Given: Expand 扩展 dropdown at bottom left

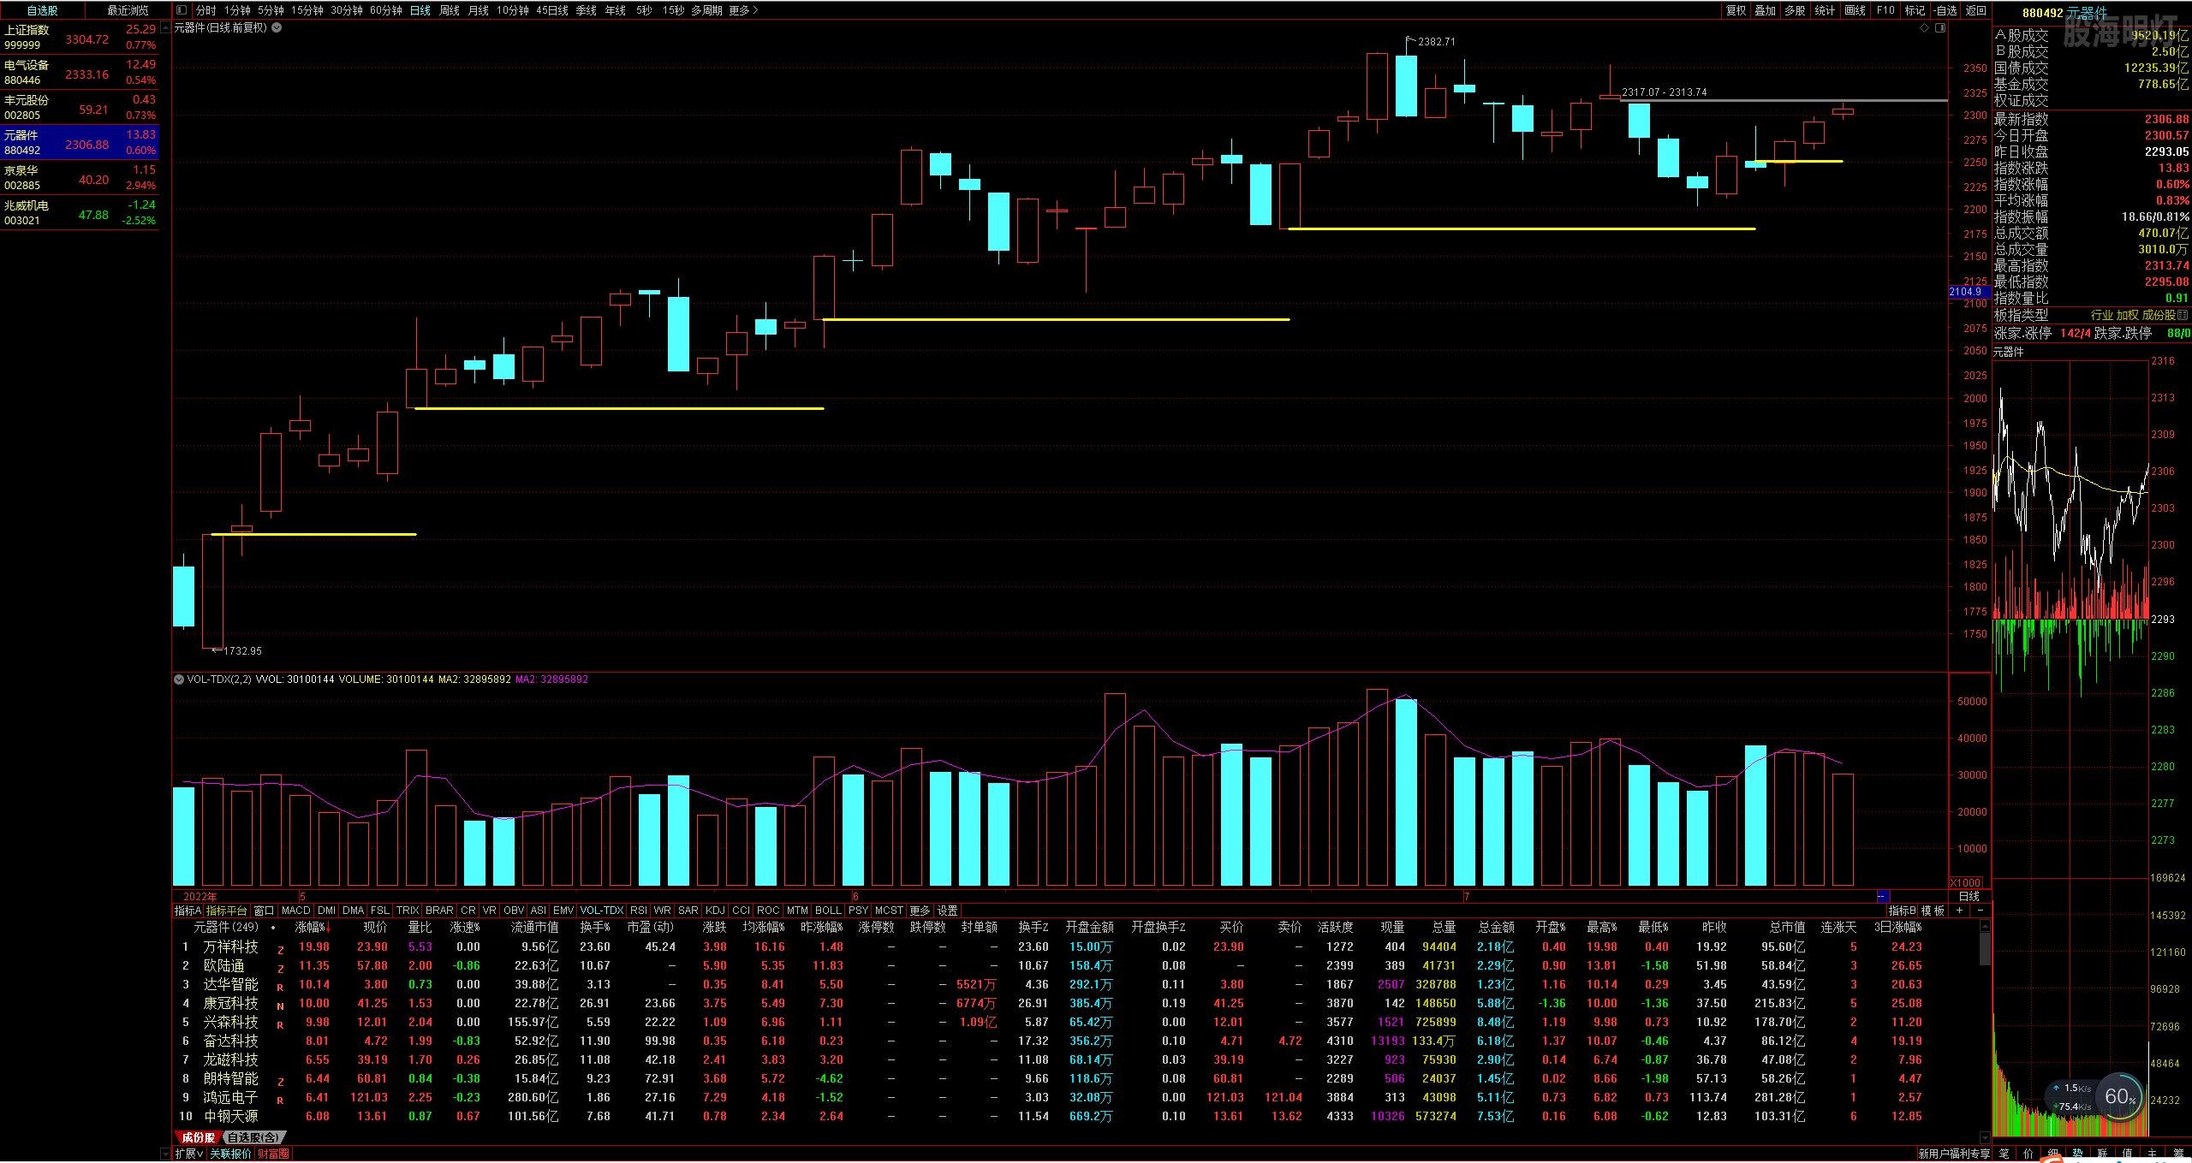Looking at the screenshot, I should coord(189,1154).
